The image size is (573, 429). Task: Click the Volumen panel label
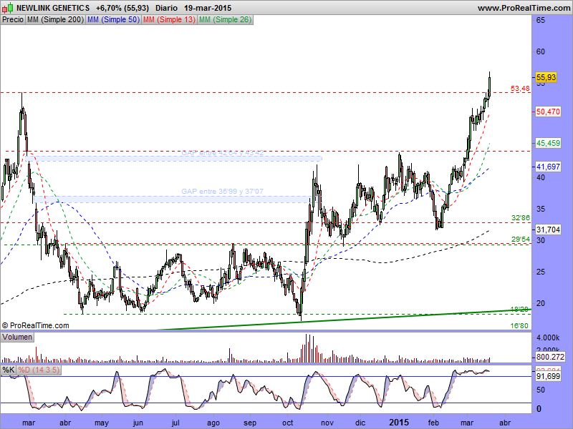point(17,337)
